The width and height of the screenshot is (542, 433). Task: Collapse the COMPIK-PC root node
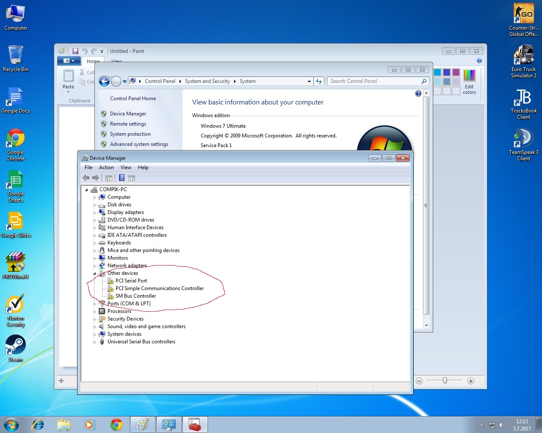point(86,190)
